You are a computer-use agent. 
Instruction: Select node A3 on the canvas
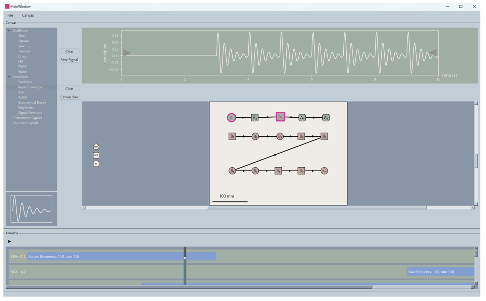tap(280, 118)
